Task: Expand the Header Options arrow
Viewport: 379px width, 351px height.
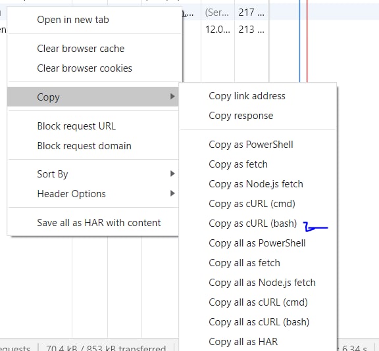Action: pyautogui.click(x=172, y=193)
